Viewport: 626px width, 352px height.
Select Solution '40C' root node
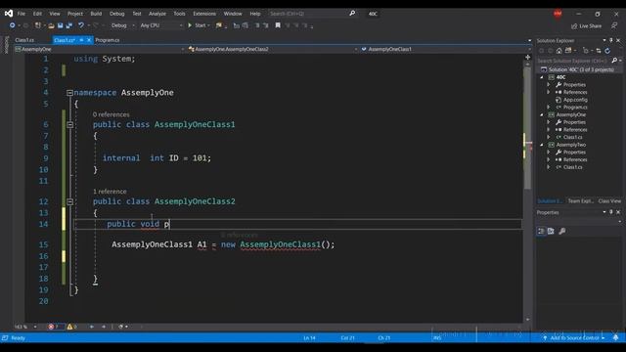pos(581,69)
